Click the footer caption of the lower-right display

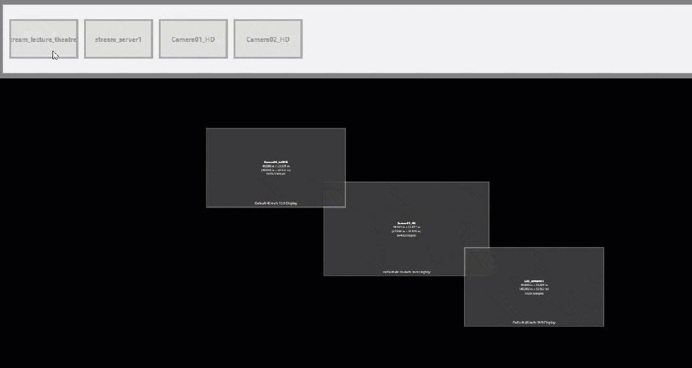click(x=534, y=322)
